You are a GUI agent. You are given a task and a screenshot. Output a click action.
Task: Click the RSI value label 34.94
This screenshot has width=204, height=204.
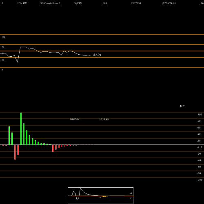click(x=97, y=55)
